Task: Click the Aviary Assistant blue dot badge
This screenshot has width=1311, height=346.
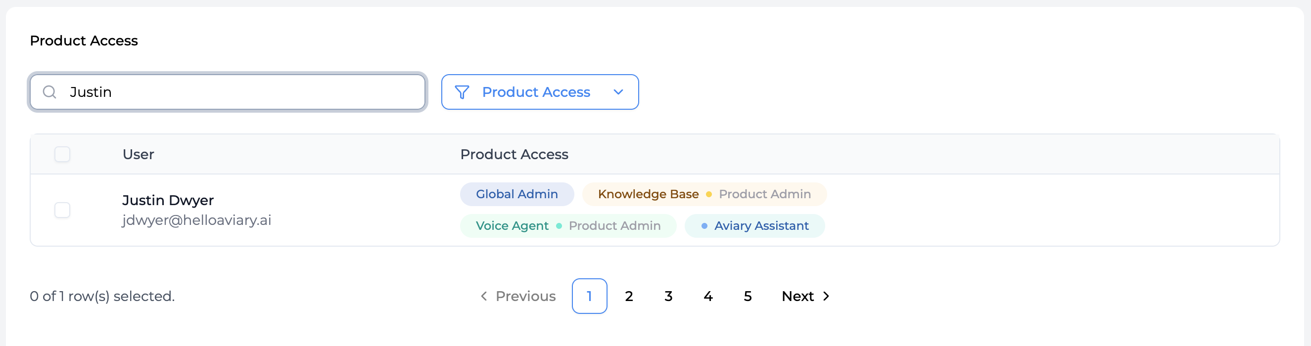Action: pos(704,226)
